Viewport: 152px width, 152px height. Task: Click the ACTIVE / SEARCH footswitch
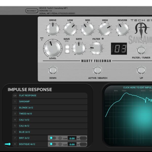(x=98, y=70)
